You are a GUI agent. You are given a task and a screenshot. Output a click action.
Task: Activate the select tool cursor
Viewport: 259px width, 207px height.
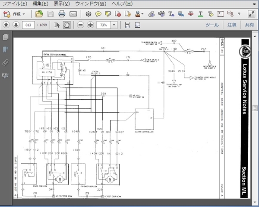[x=57, y=25]
